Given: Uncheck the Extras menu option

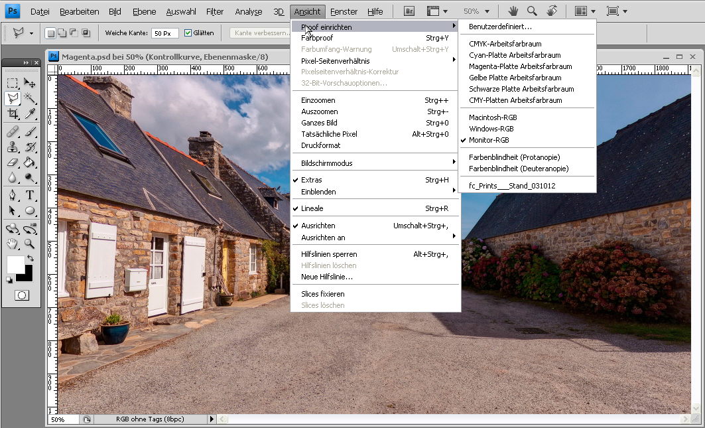Looking at the screenshot, I should pos(312,180).
